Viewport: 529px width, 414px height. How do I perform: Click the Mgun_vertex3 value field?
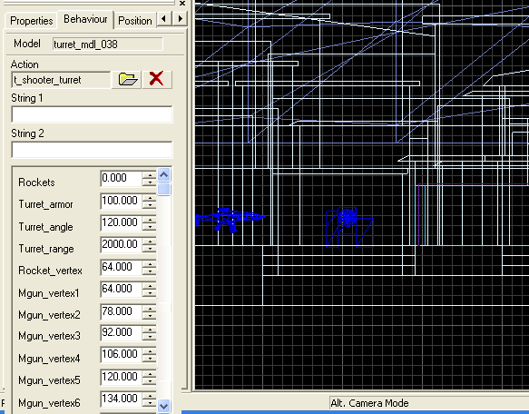[x=121, y=332]
